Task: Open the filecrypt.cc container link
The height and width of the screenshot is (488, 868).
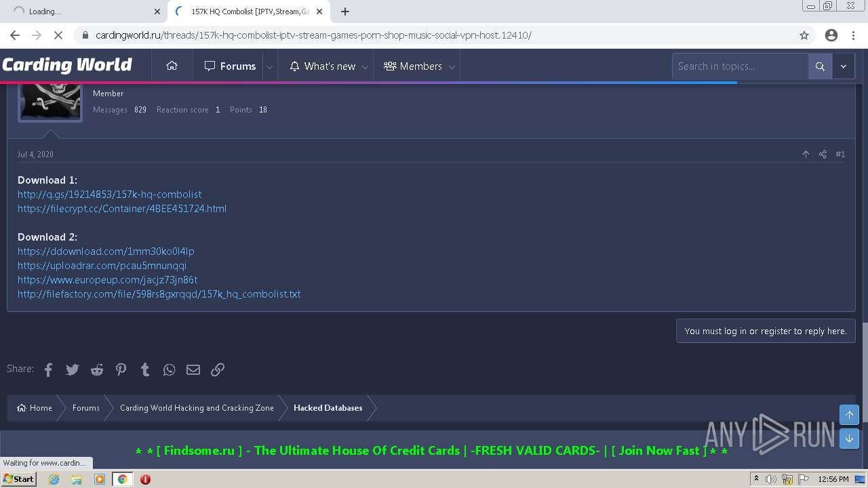Action: coord(122,208)
